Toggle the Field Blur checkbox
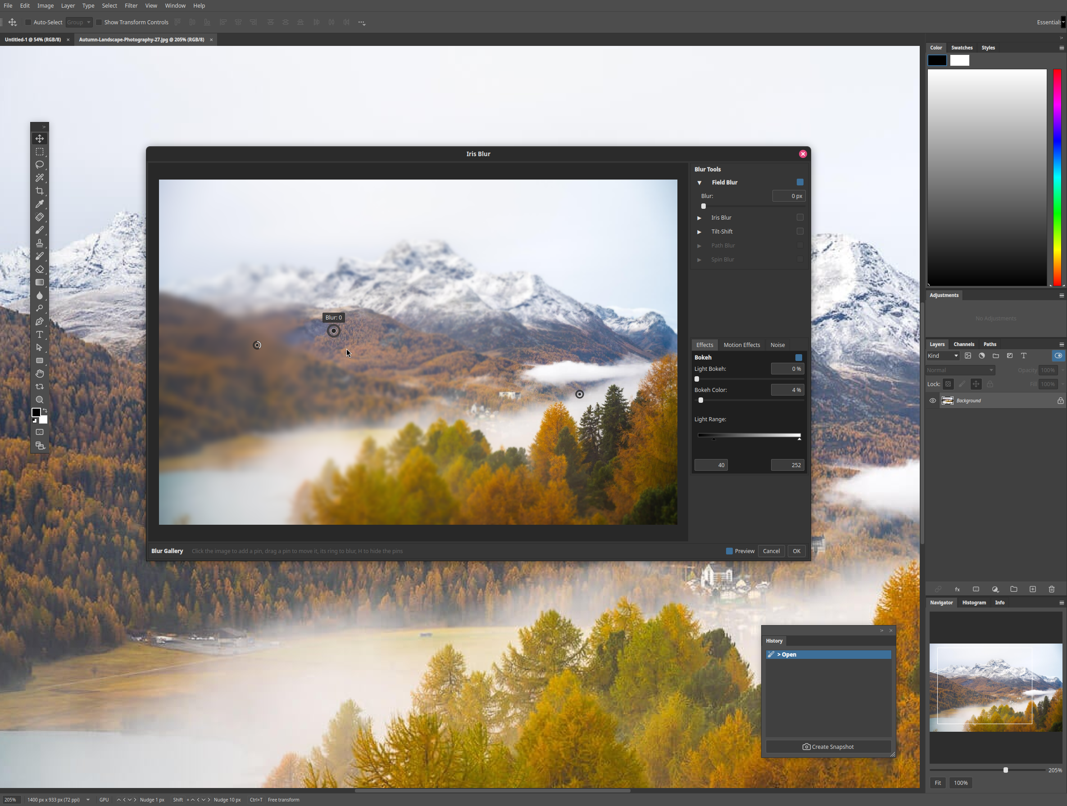The image size is (1067, 806). (x=800, y=182)
